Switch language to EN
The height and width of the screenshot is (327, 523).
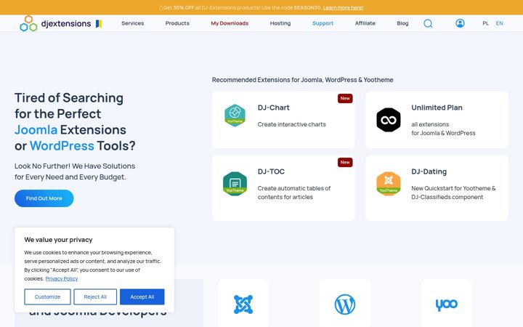(499, 23)
